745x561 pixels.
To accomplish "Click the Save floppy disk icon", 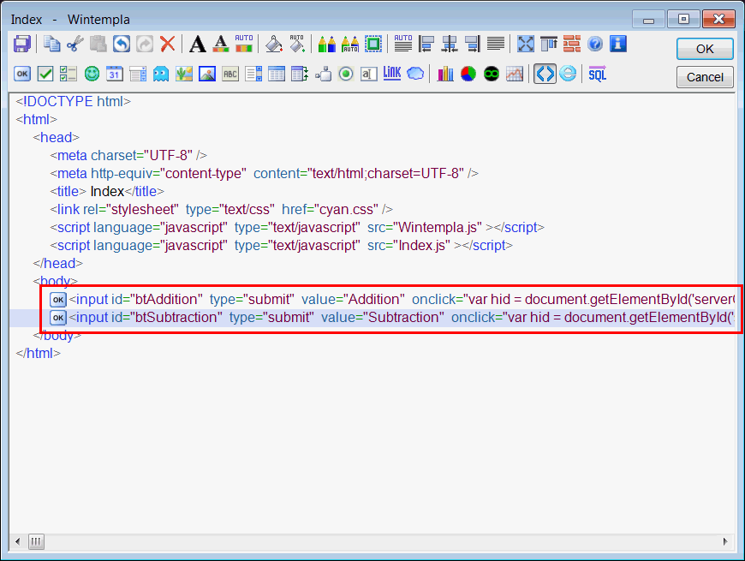I will pyautogui.click(x=22, y=45).
